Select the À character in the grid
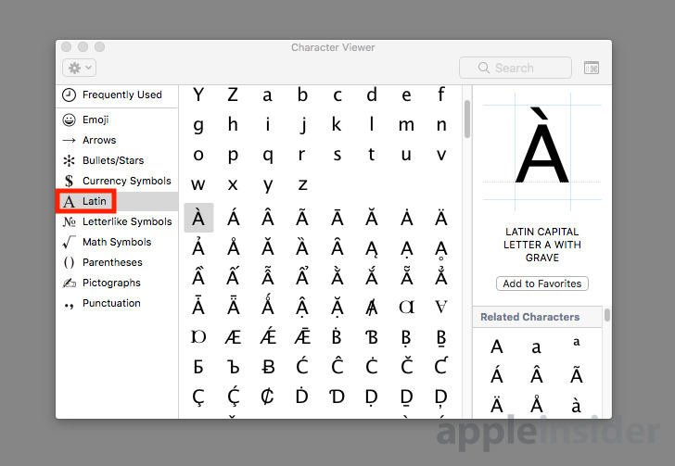The width and height of the screenshot is (675, 466). point(198,218)
